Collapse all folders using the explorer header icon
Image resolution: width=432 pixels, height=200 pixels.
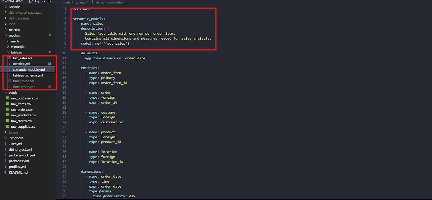pyautogui.click(x=49, y=1)
